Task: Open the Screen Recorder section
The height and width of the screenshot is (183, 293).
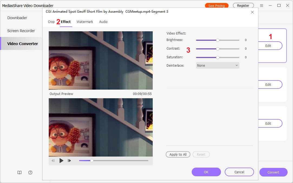Action: coord(21,31)
